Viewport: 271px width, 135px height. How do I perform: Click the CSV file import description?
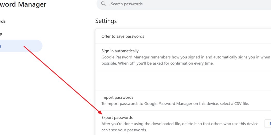pos(175,104)
